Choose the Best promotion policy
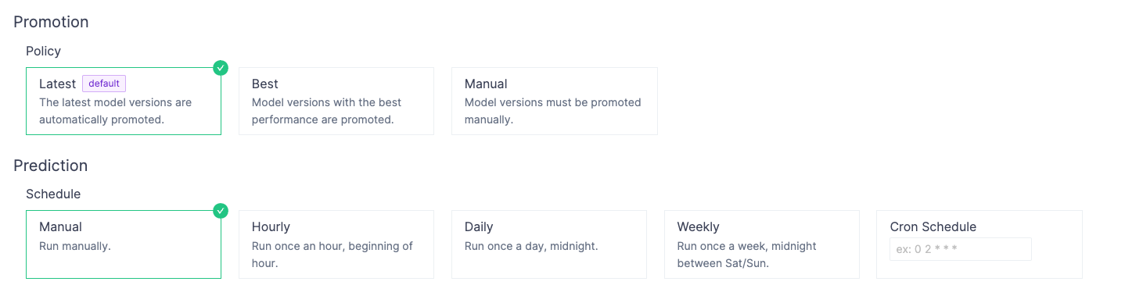 click(336, 101)
